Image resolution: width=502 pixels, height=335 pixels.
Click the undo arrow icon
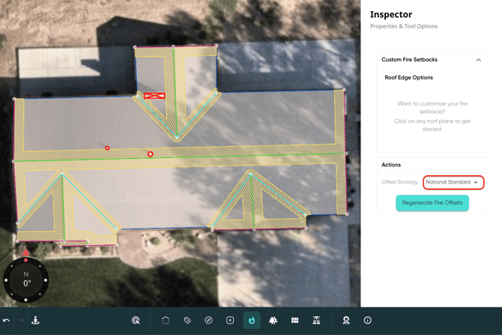(7, 320)
